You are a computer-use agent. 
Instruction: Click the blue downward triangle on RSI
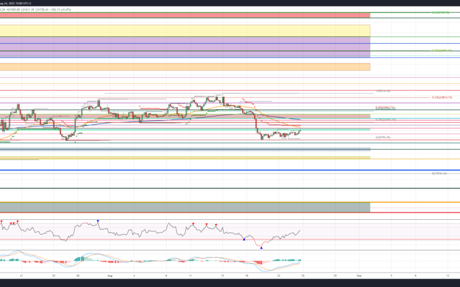click(x=98, y=221)
